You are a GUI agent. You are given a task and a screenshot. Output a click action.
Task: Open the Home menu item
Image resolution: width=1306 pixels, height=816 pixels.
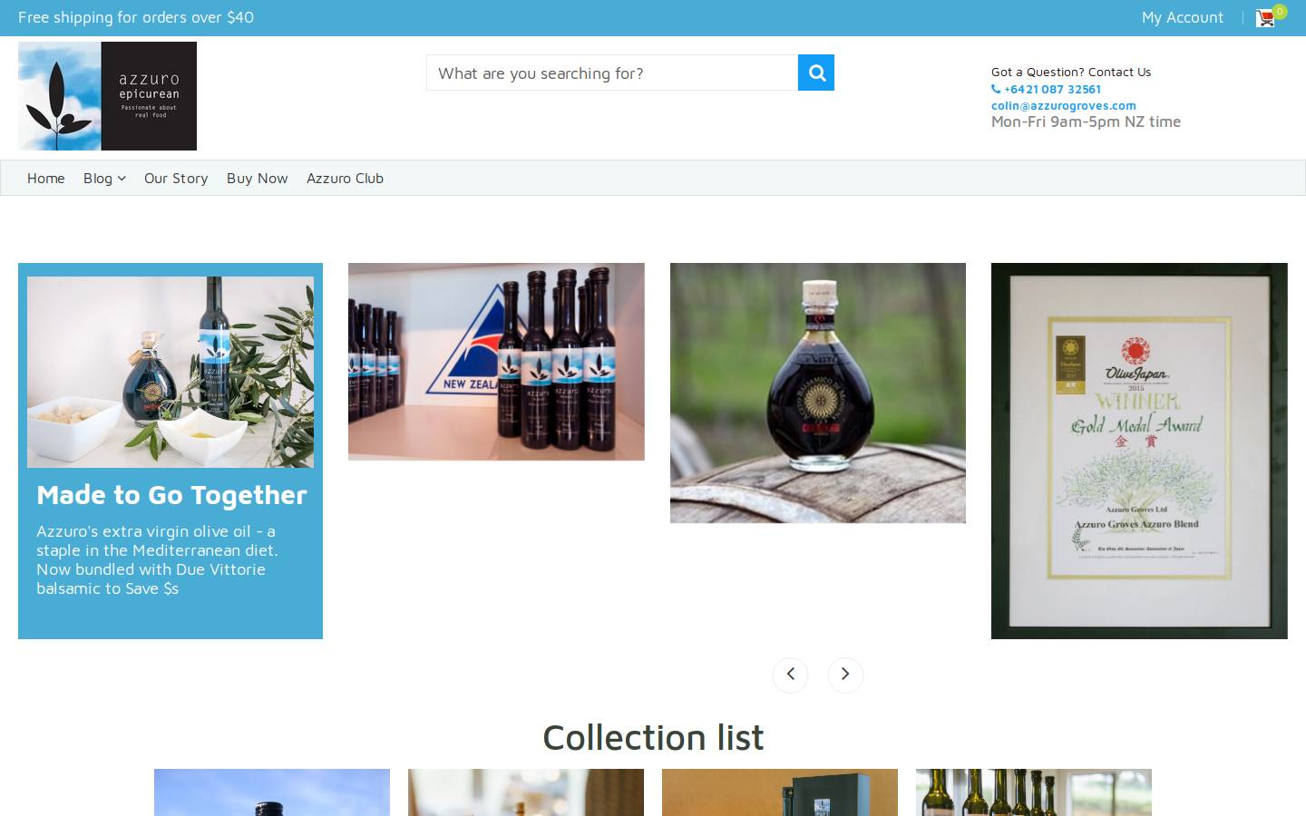coord(46,179)
